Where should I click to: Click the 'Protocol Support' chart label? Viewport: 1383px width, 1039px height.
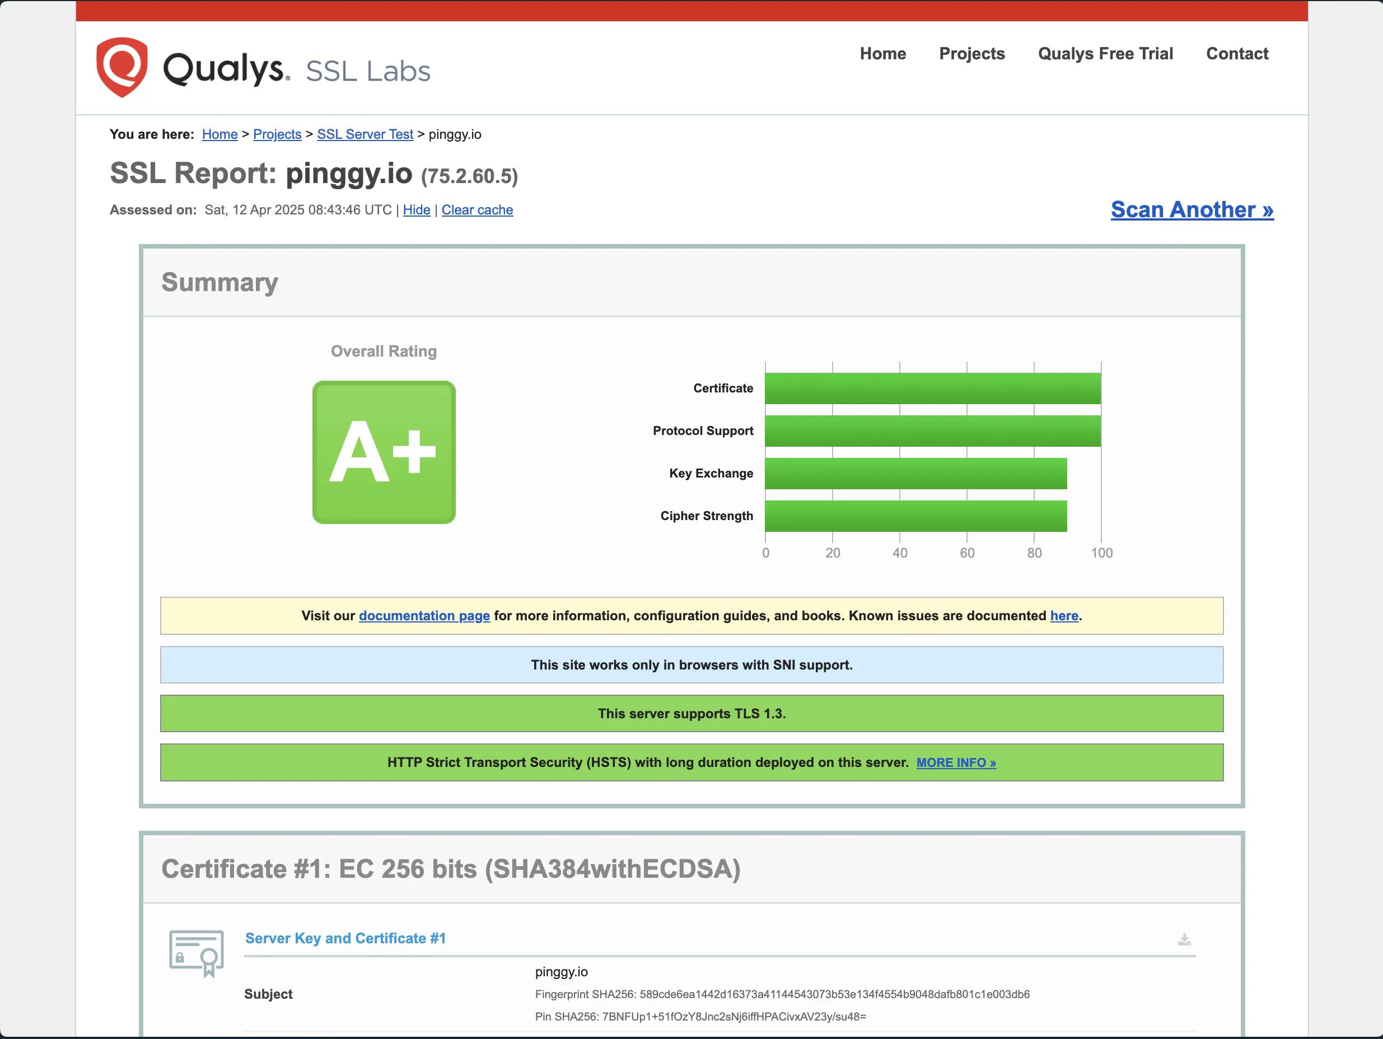[x=703, y=430]
